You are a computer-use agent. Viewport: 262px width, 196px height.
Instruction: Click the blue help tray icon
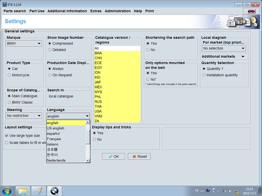pyautogui.click(x=208, y=190)
